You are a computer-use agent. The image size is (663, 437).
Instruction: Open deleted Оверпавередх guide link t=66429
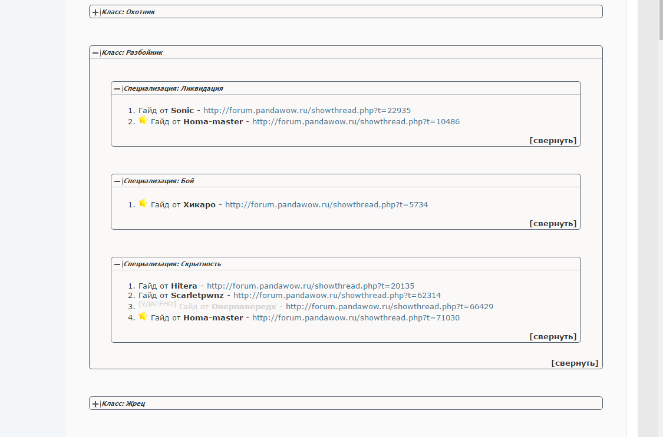click(389, 307)
